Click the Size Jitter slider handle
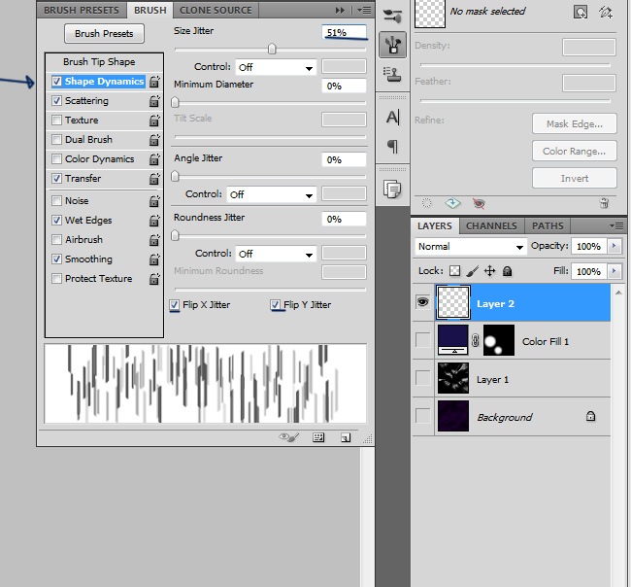The image size is (631, 587). [272, 49]
